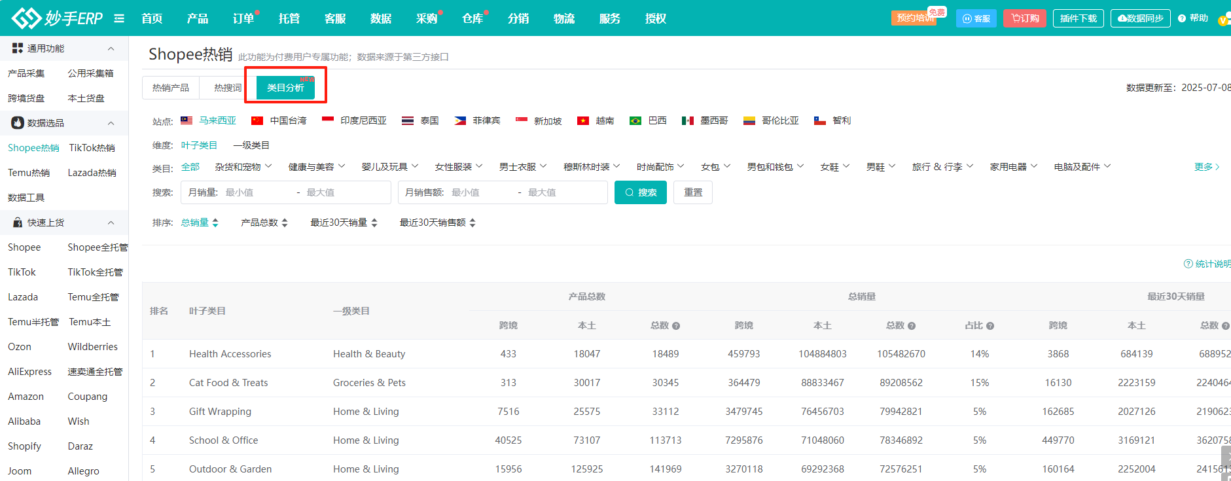Click the 插件下载 button
This screenshot has height=481, width=1231.
(x=1079, y=18)
